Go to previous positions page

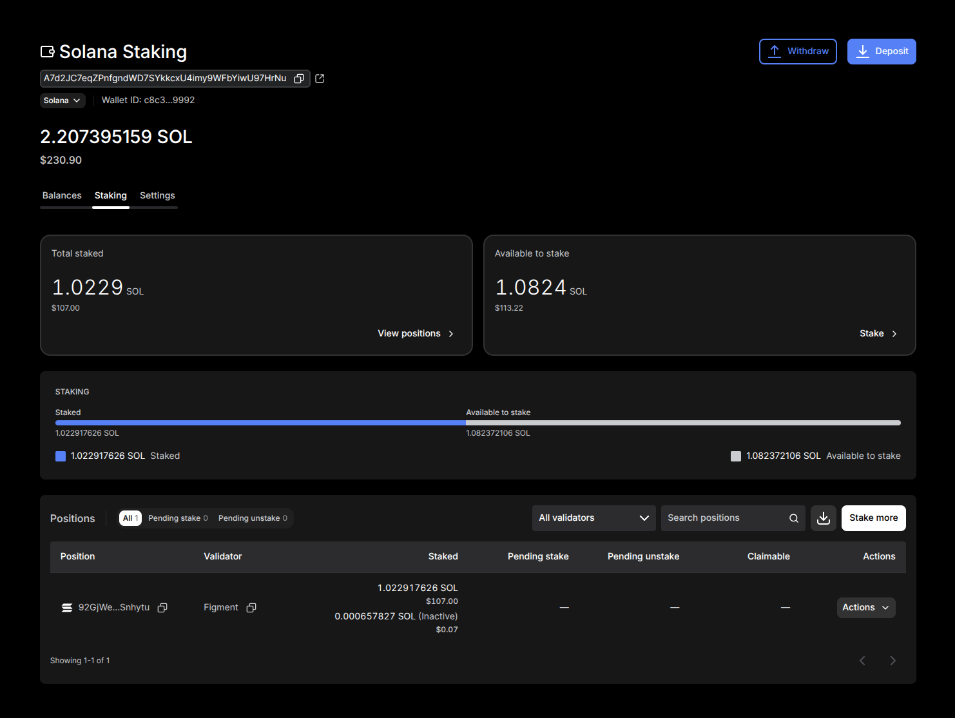coord(862,661)
